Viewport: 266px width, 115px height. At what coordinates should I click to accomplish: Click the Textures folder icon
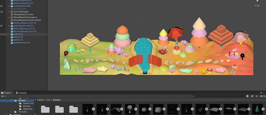15,112
